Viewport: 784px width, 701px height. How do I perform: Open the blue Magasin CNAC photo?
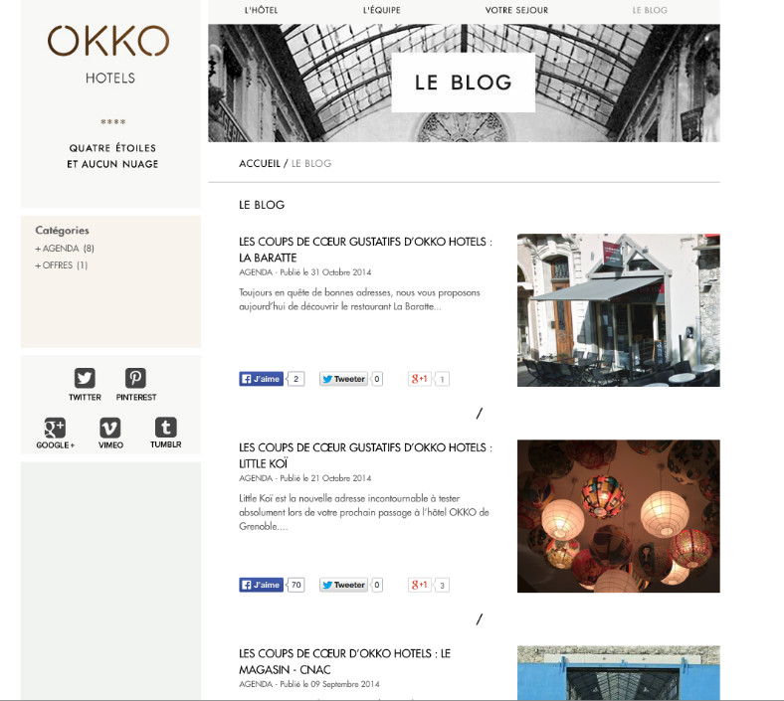(x=619, y=672)
